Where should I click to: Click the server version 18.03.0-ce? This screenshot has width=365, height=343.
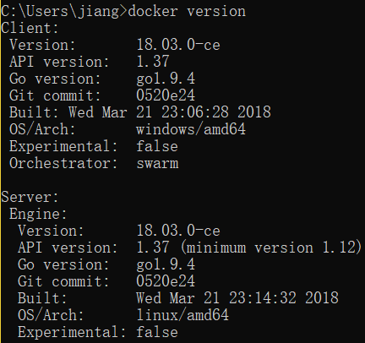(x=178, y=231)
